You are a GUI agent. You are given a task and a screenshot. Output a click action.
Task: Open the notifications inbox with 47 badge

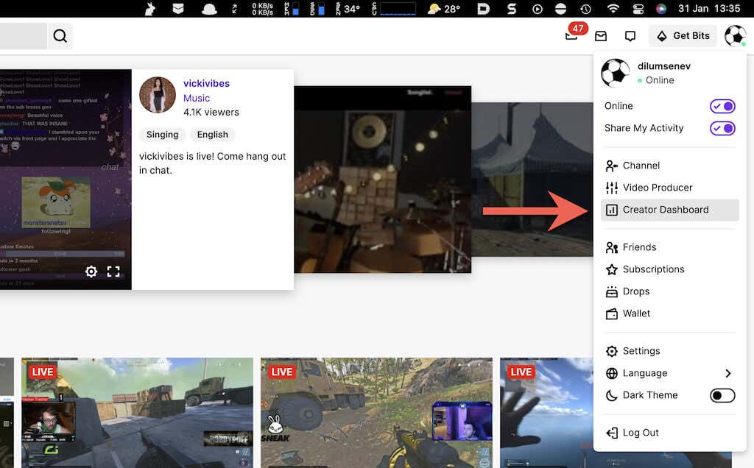(x=572, y=36)
